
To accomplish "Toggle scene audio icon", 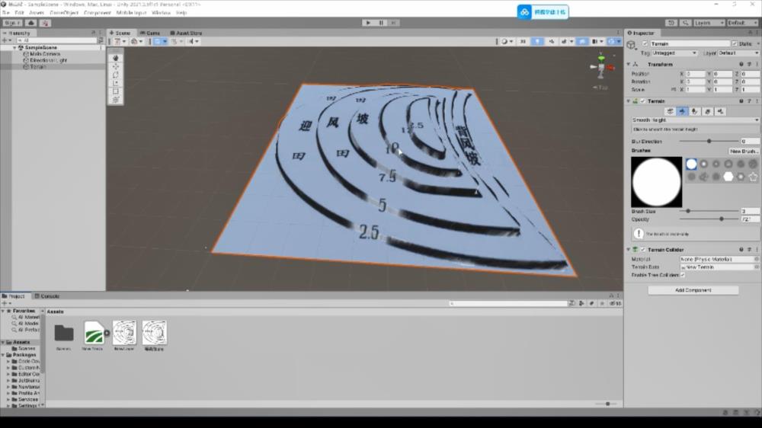I will tap(551, 41).
